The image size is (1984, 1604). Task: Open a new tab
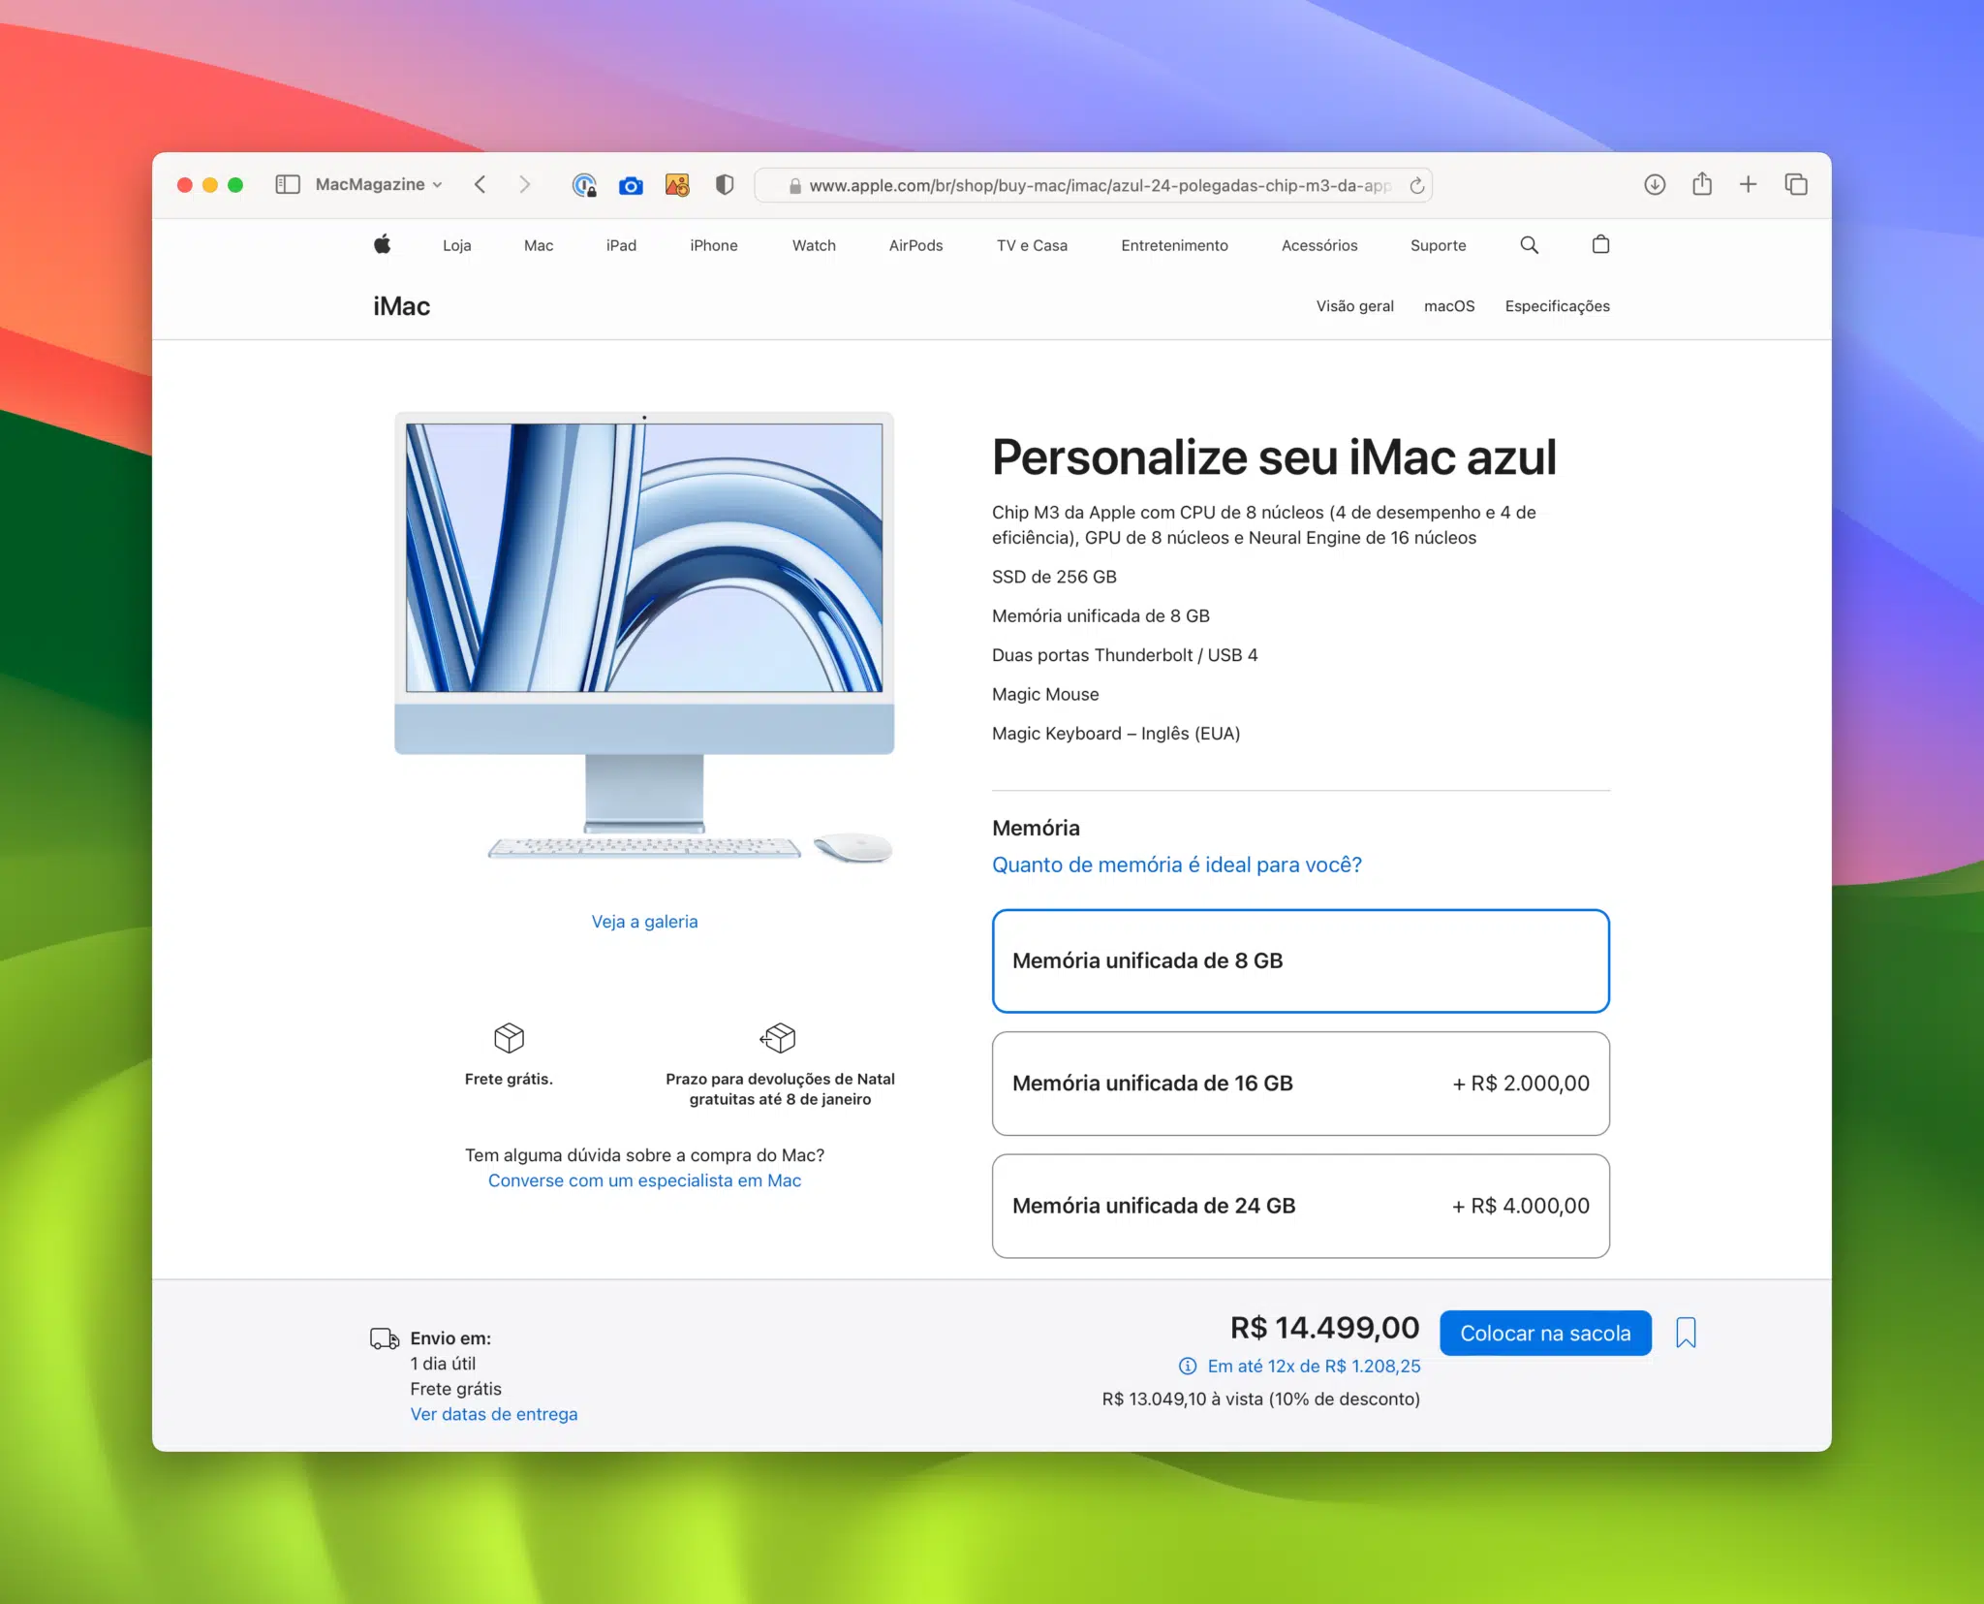click(1749, 184)
